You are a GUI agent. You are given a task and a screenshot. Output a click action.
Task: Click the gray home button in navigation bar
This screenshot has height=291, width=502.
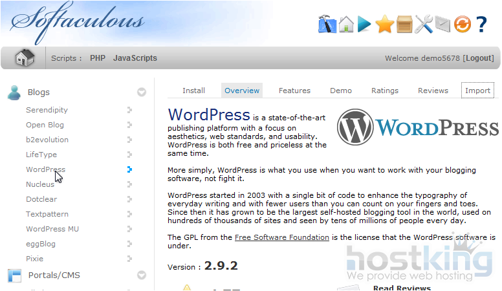tap(25, 58)
